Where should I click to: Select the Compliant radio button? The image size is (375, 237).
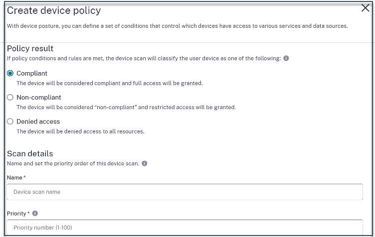(x=10, y=73)
